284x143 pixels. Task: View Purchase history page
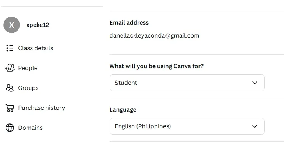pyautogui.click(x=41, y=108)
